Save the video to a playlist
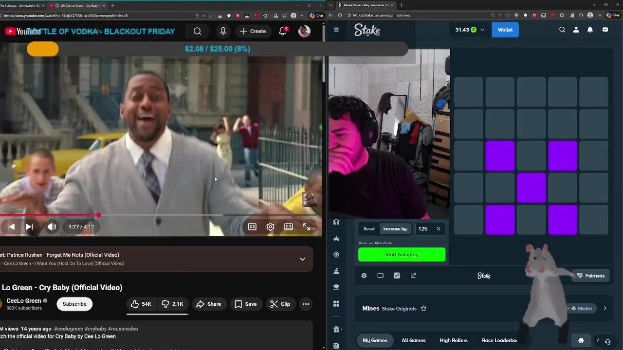623x350 pixels. (245, 304)
